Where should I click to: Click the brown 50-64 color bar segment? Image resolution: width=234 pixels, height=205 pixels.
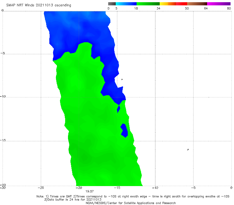tap(197, 4)
